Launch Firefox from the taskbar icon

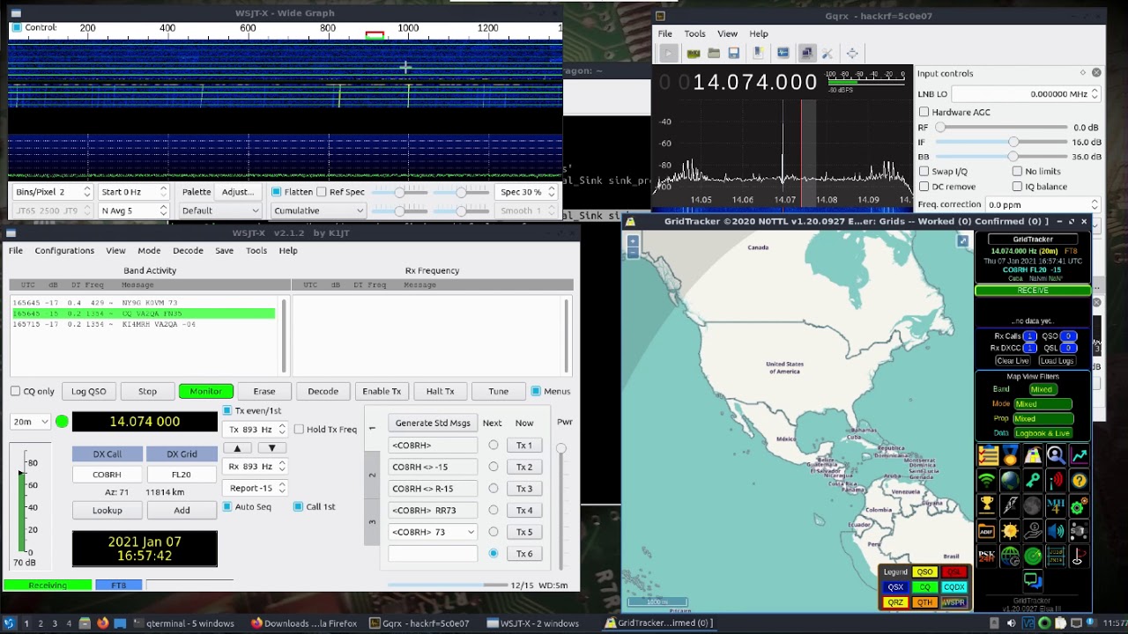point(102,623)
